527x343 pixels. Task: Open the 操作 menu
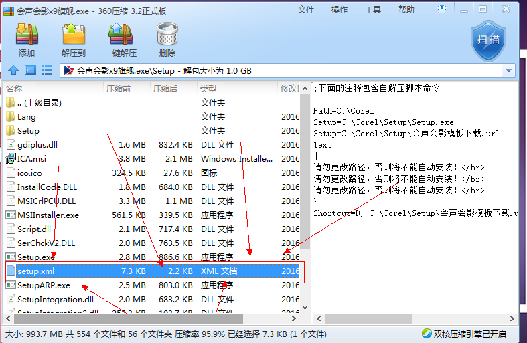click(x=339, y=10)
